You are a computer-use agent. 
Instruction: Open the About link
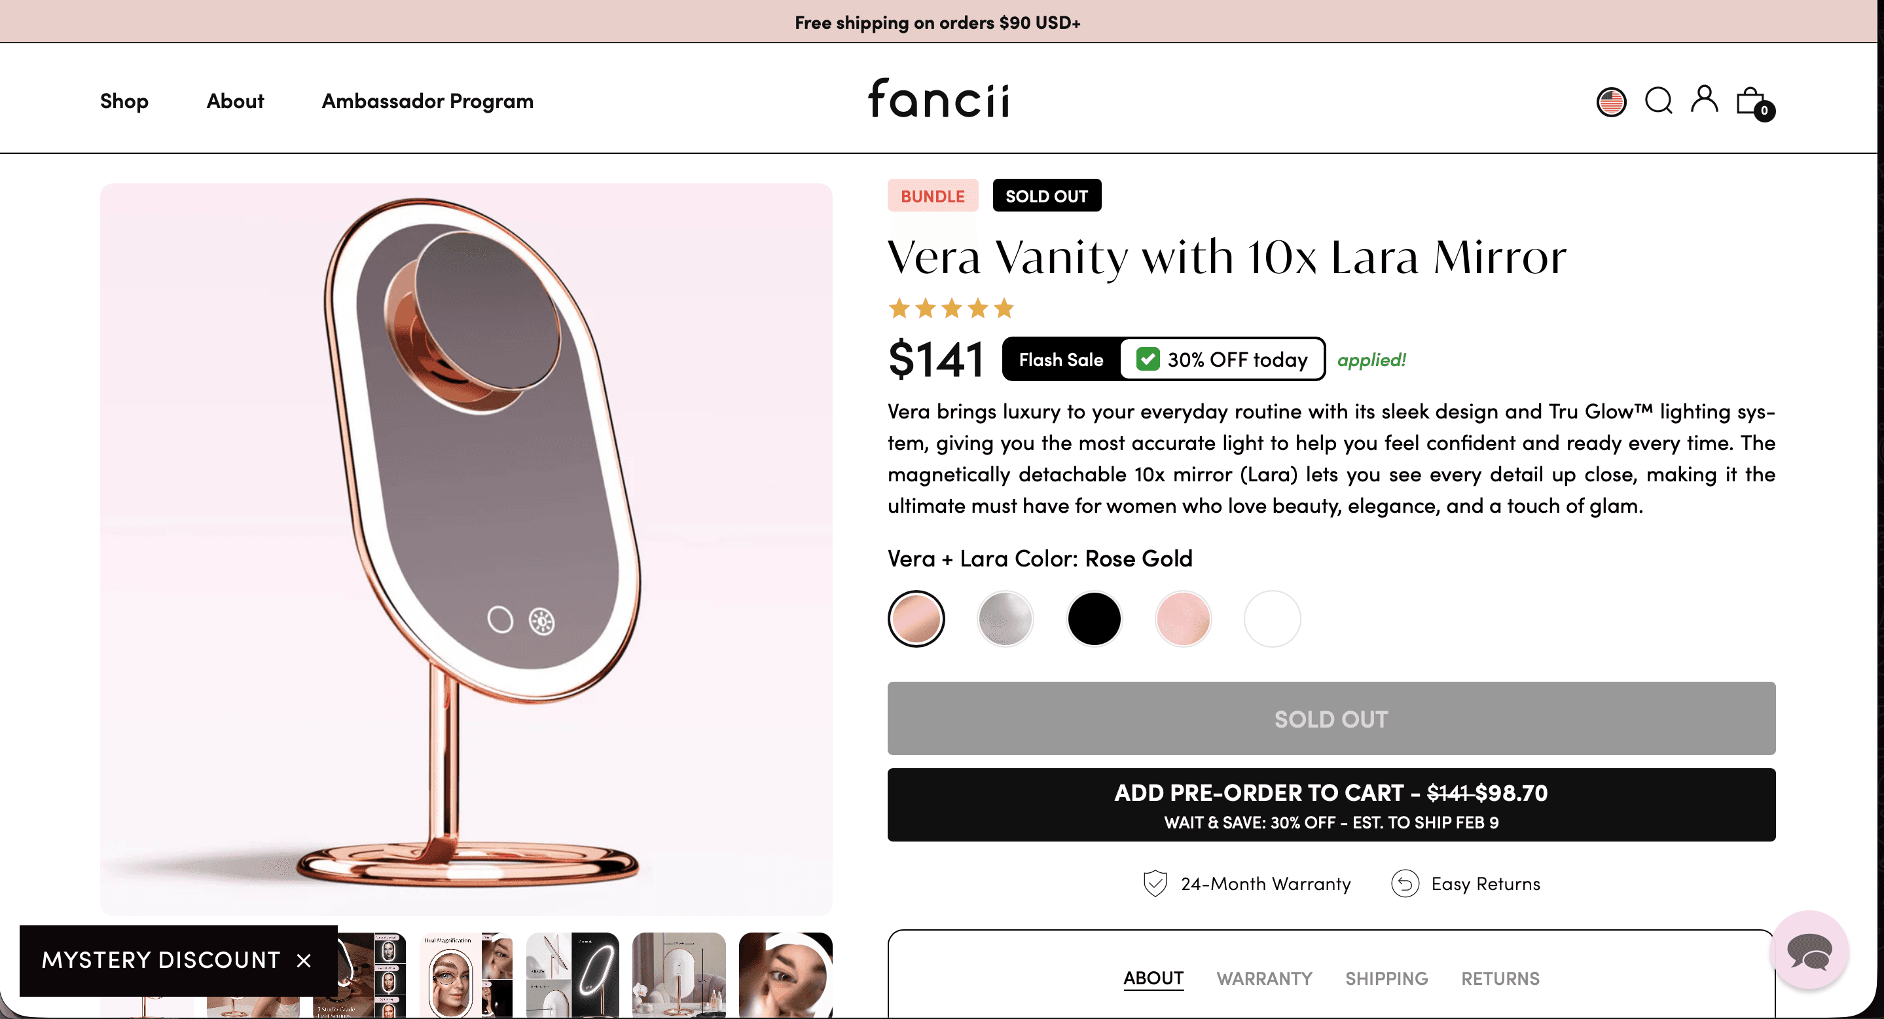coord(235,101)
